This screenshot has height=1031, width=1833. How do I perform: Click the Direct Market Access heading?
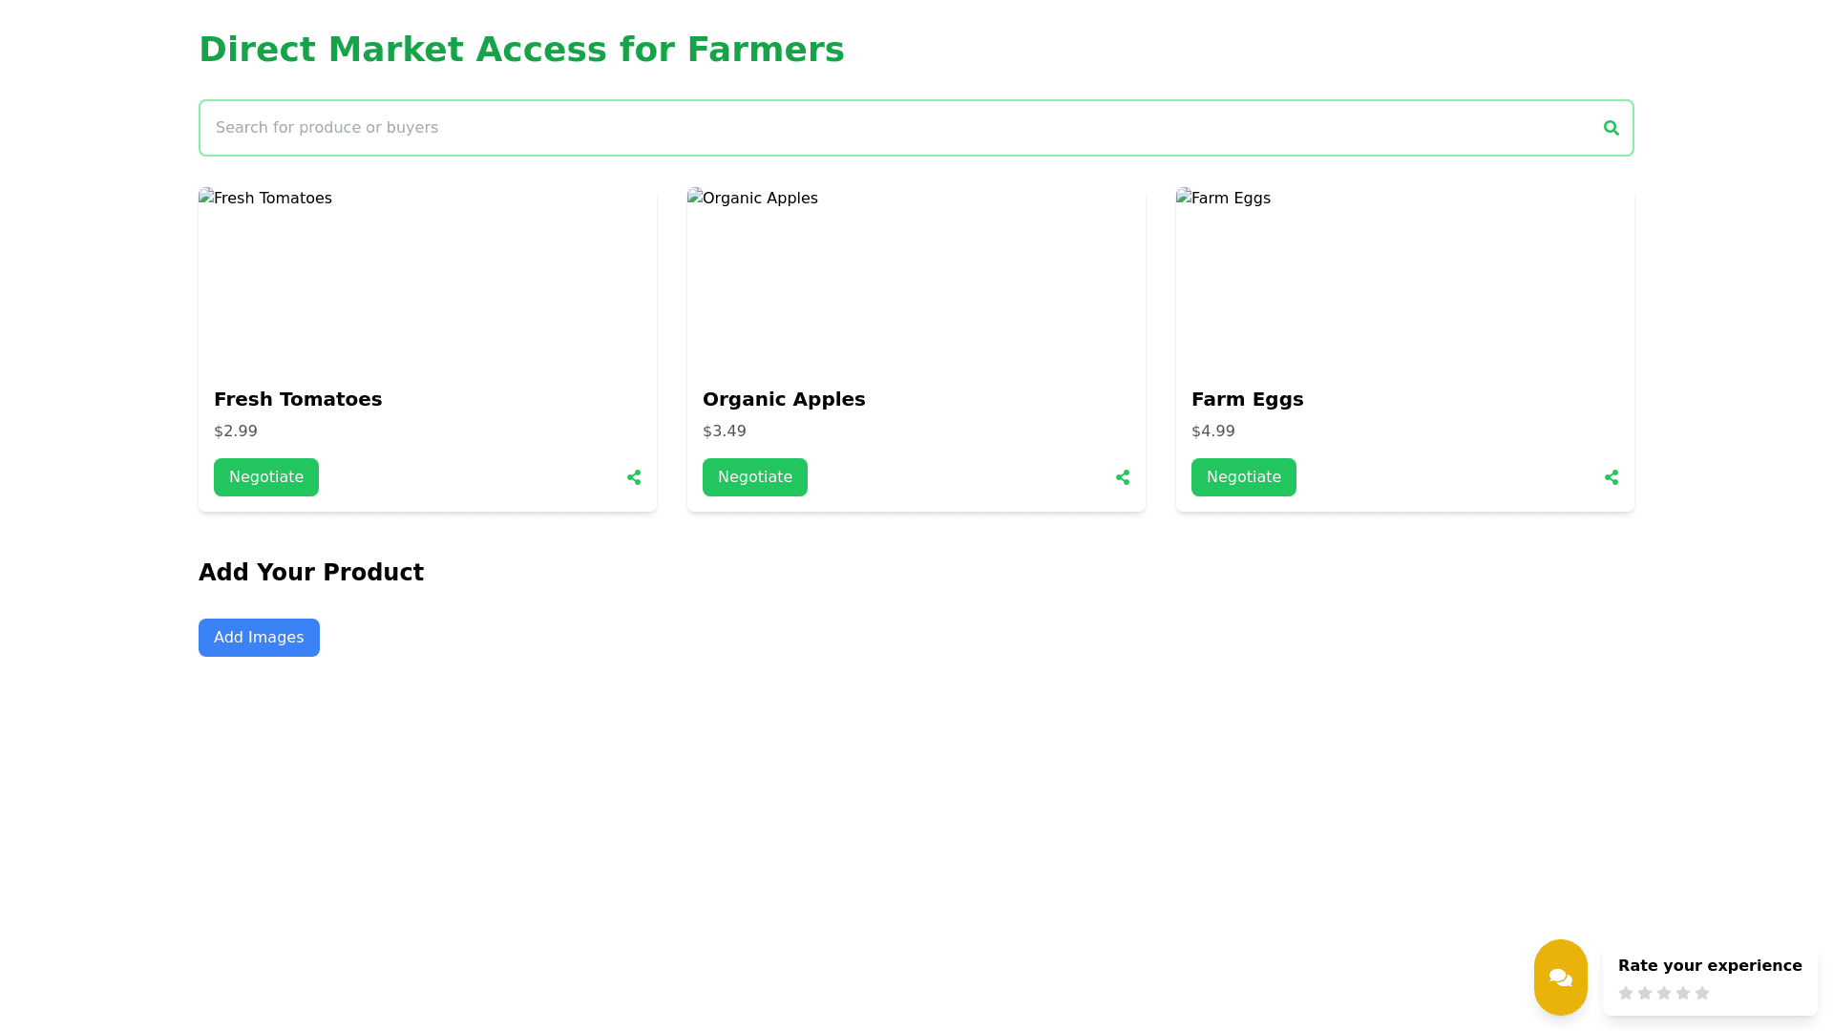pyautogui.click(x=521, y=50)
